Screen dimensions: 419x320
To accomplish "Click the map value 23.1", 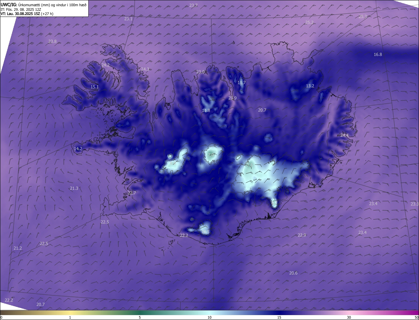I will [x=128, y=19].
